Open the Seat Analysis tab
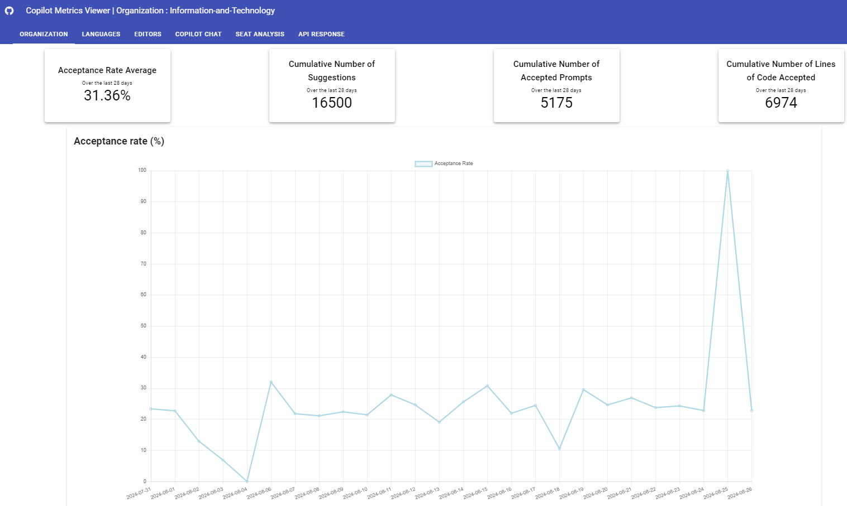 [x=260, y=34]
